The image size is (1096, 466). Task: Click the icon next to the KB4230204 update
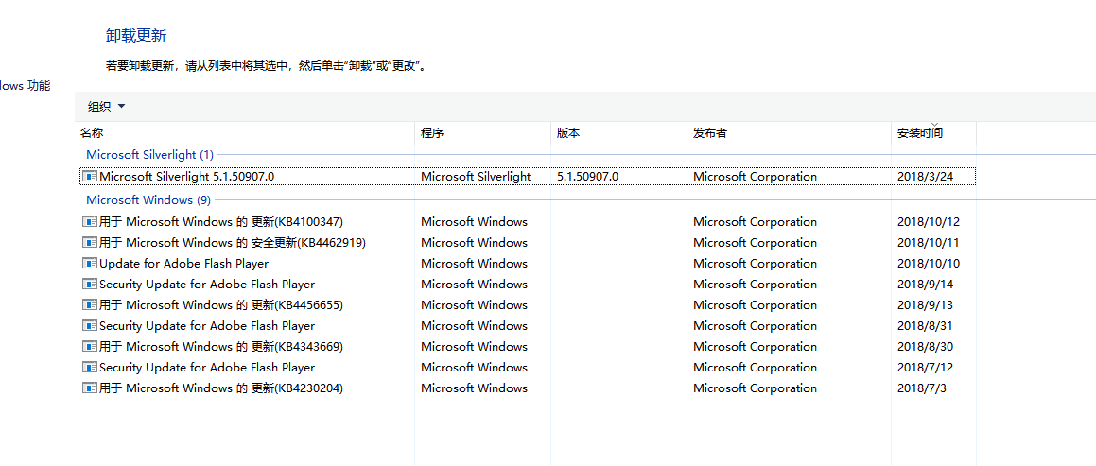click(x=90, y=388)
